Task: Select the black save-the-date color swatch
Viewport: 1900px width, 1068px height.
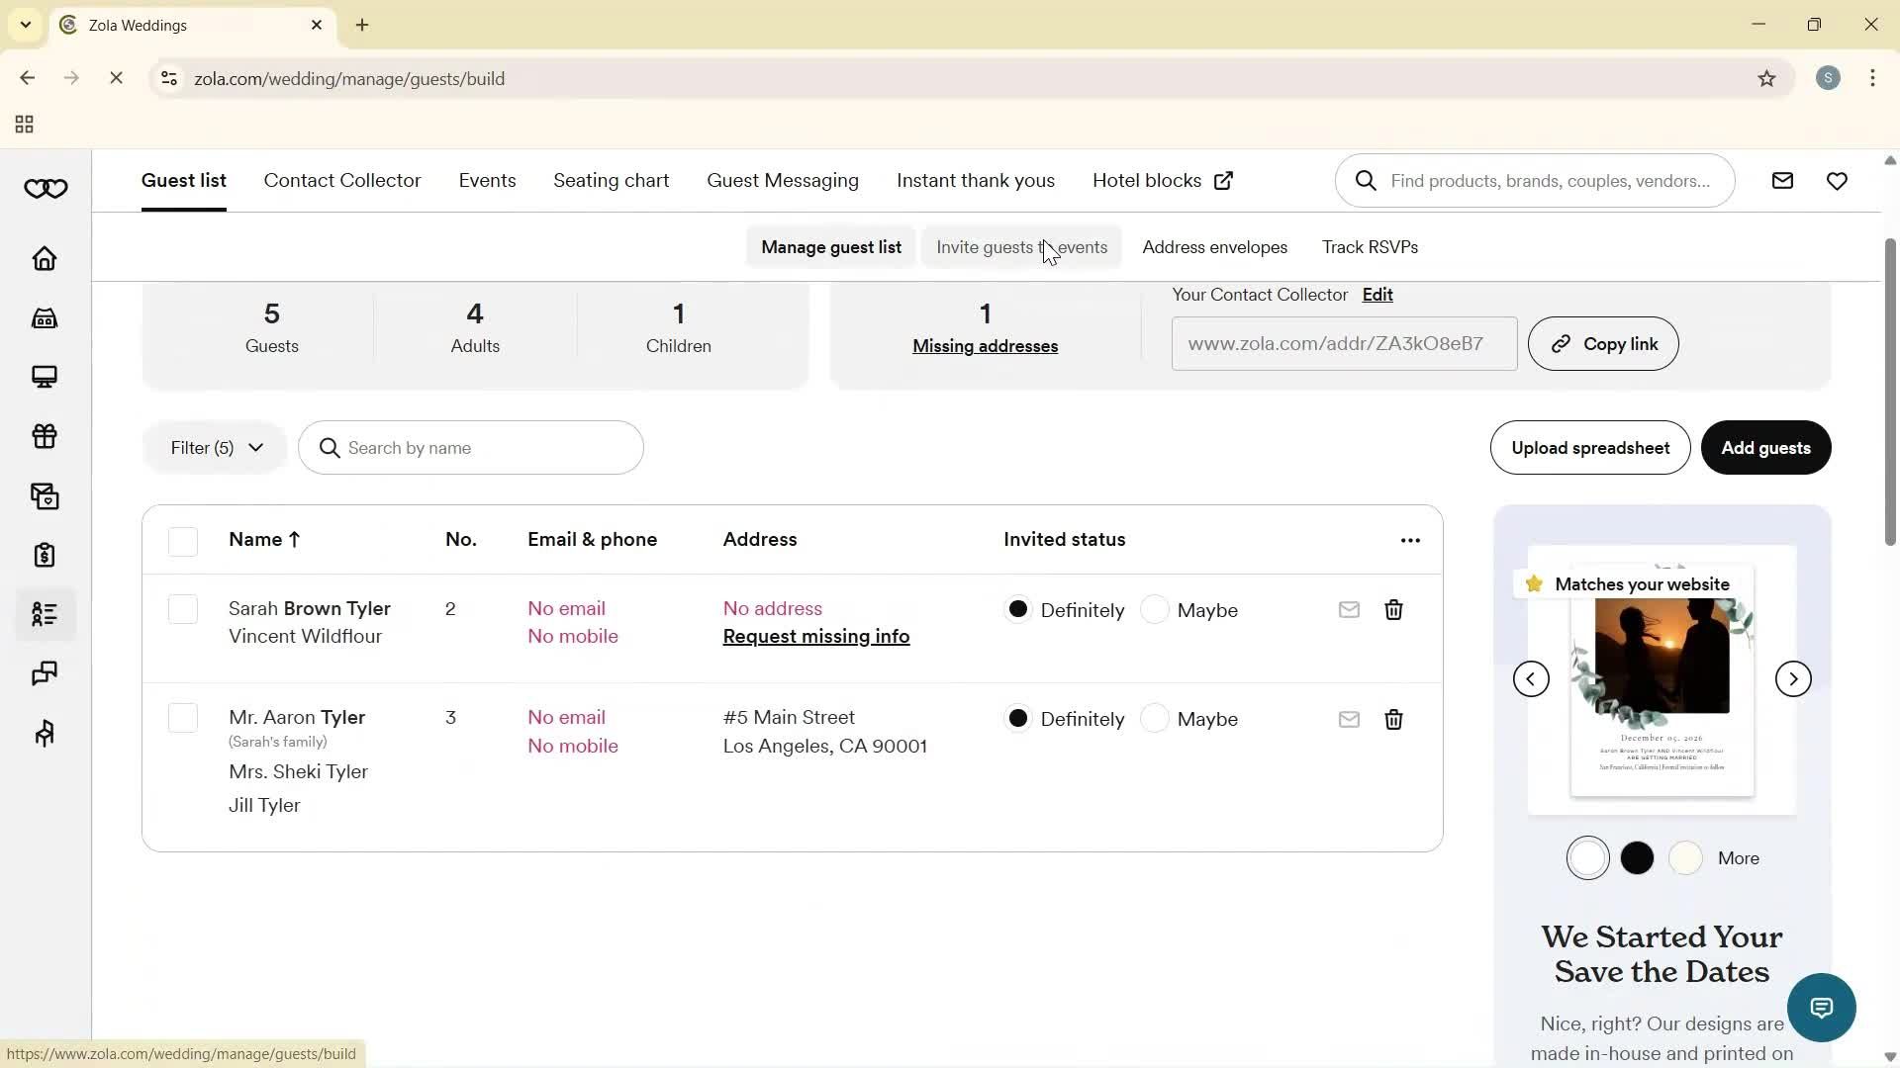Action: [1636, 857]
